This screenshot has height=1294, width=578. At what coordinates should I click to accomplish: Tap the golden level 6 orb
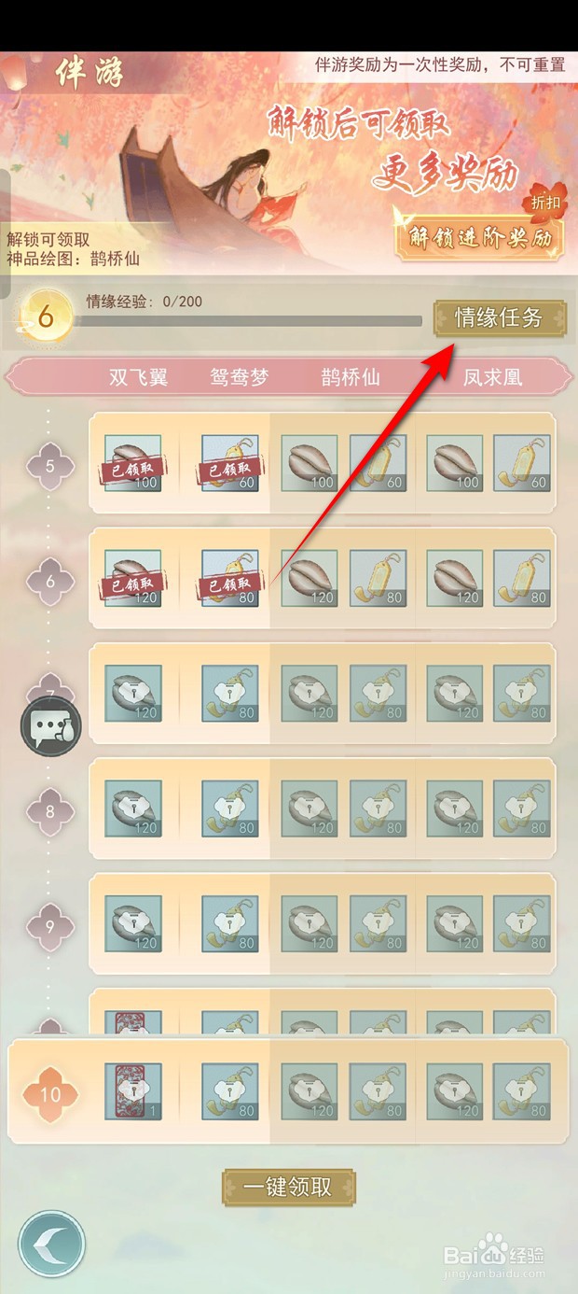[x=44, y=318]
